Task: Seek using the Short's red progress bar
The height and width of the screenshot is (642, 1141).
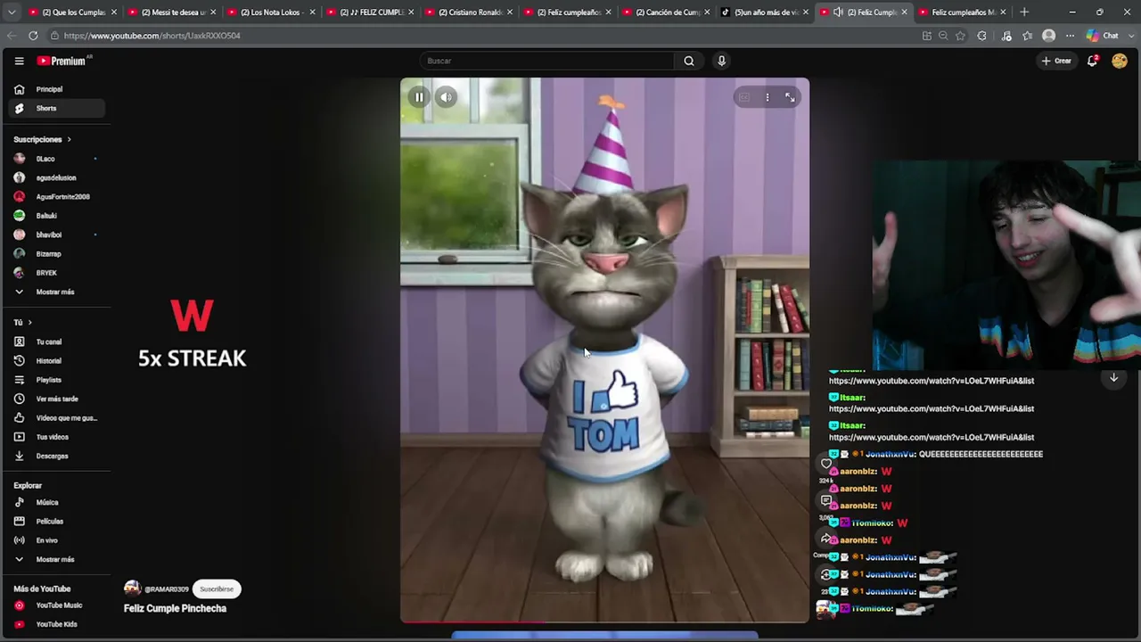Action: (604, 621)
